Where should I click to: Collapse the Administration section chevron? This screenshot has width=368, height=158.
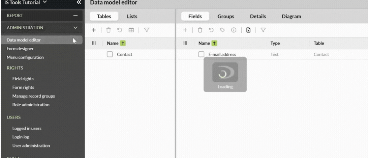coord(75,28)
